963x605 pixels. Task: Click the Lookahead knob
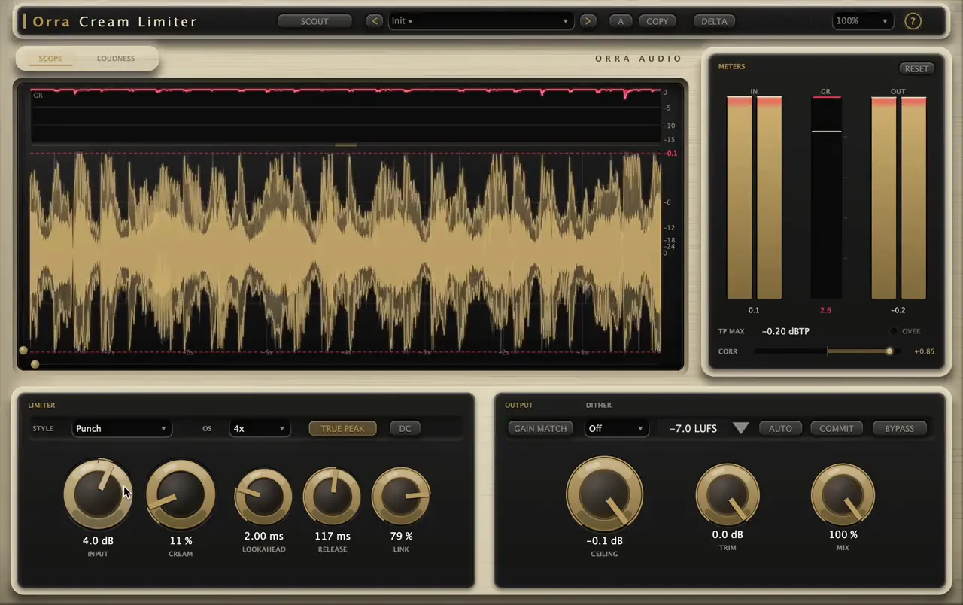click(263, 497)
